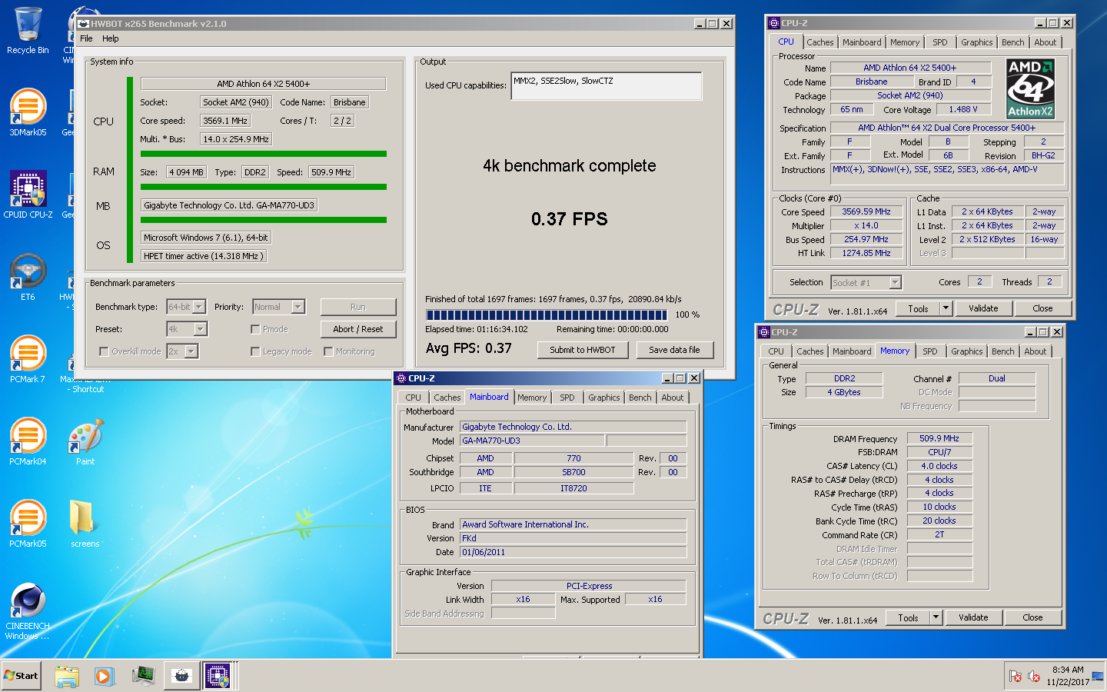The image size is (1107, 692).
Task: Open Windows Explorer from the taskbar
Action: tap(67, 676)
